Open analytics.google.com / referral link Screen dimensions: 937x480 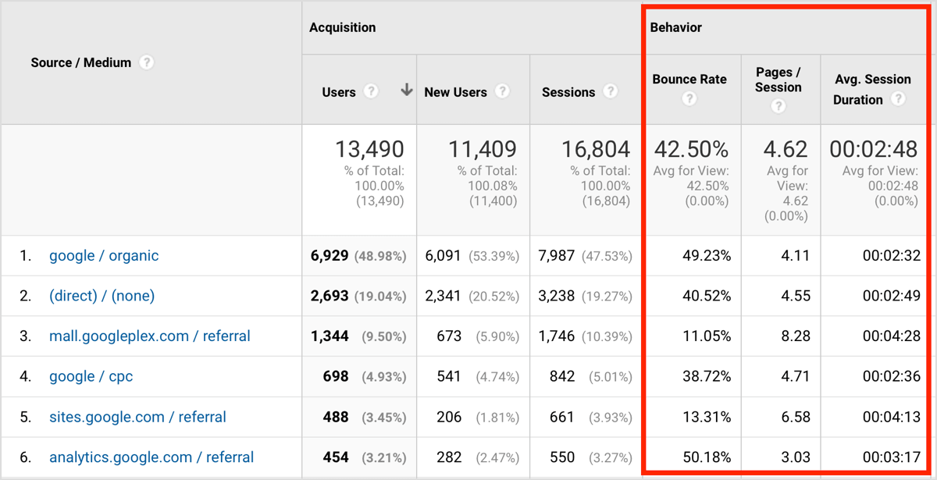click(x=151, y=457)
